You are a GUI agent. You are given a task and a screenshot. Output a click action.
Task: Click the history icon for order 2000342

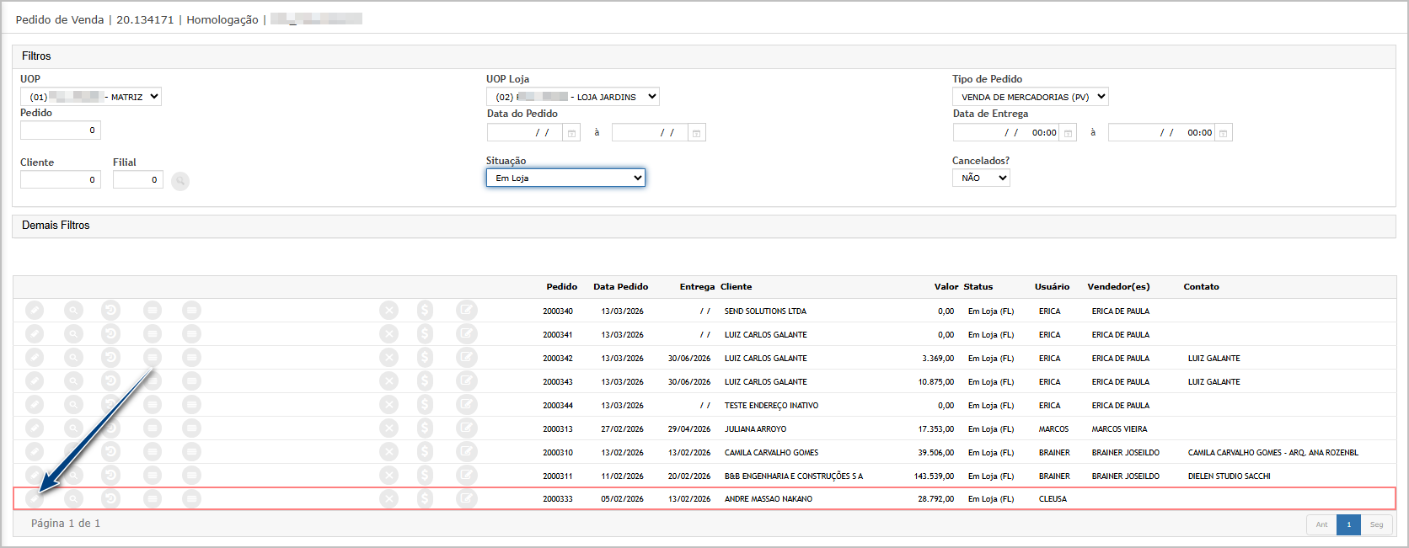111,358
